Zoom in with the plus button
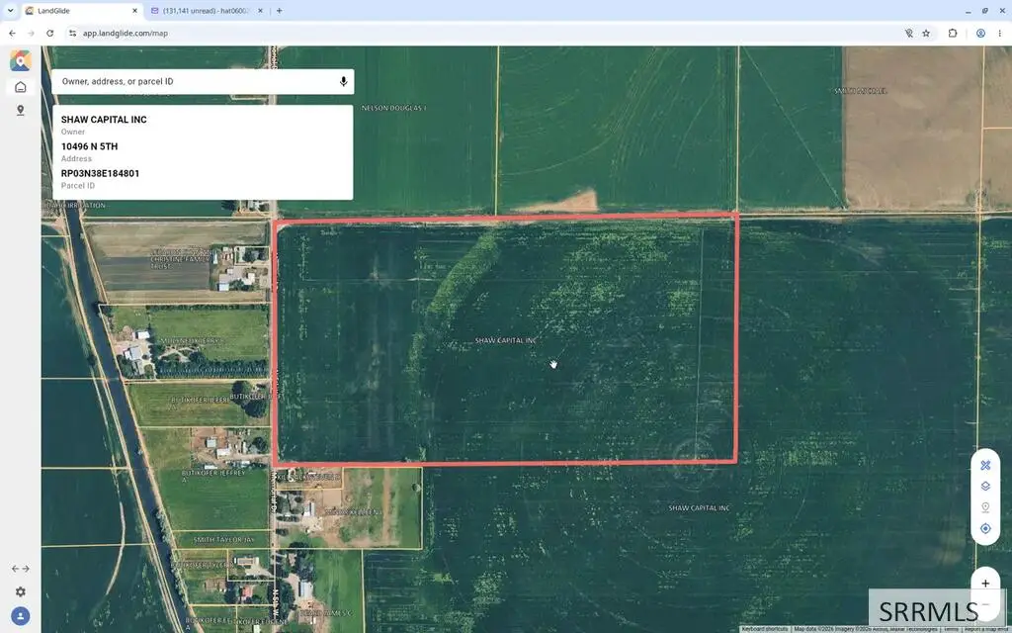This screenshot has width=1012, height=633. (x=985, y=584)
